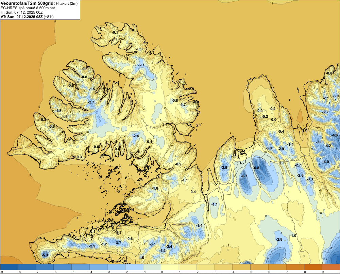Image resolution: width=340 pixels, height=274 pixels.
Task: Pick the -5 to -4 blue legend swatch
Action: pyautogui.click(x=81, y=267)
